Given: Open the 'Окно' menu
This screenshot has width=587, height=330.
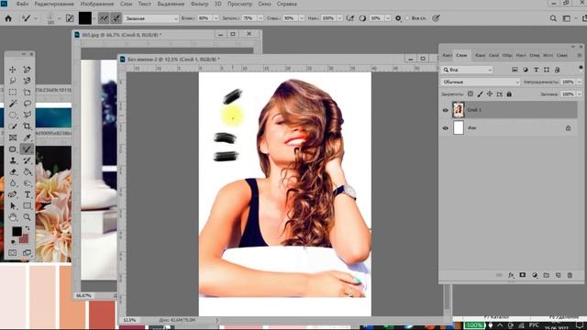Looking at the screenshot, I should tap(265, 4).
